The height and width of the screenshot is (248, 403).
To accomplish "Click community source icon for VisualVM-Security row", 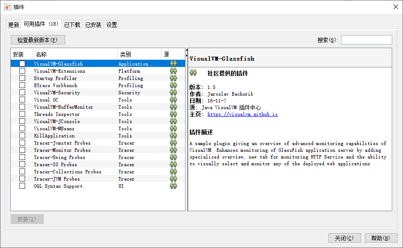I will pyautogui.click(x=173, y=92).
